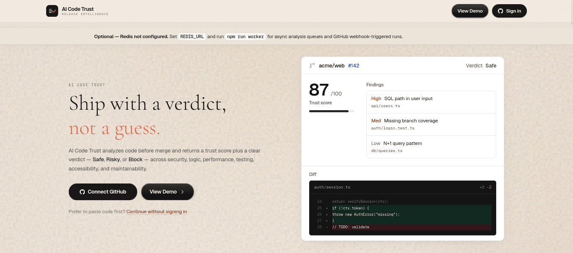Click the arrow chevron in hero View Demo button
The height and width of the screenshot is (253, 573).
pyautogui.click(x=182, y=192)
